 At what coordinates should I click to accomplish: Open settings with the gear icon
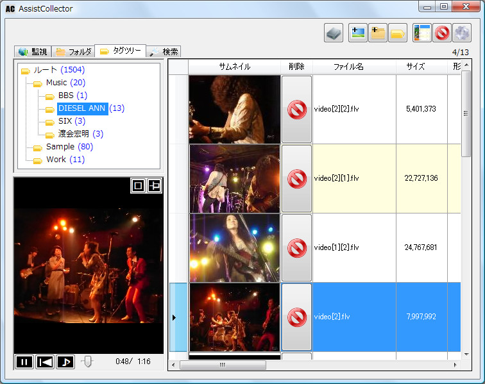coord(462,33)
